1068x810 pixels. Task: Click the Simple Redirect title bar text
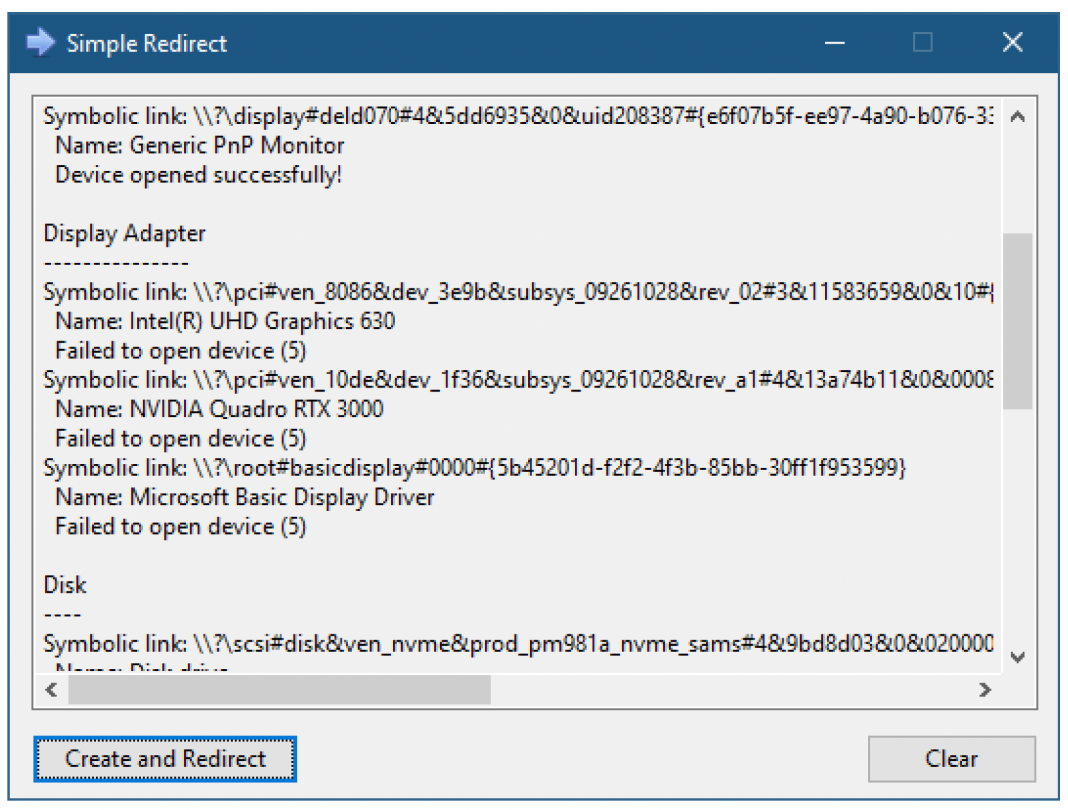pos(147,44)
